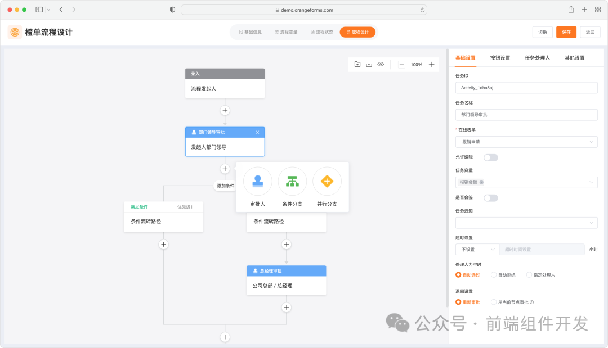
Task: Select the 并行分支 parallel branch icon
Action: pyautogui.click(x=327, y=181)
